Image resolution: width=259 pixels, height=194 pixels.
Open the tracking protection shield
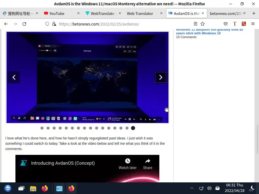[47, 24]
